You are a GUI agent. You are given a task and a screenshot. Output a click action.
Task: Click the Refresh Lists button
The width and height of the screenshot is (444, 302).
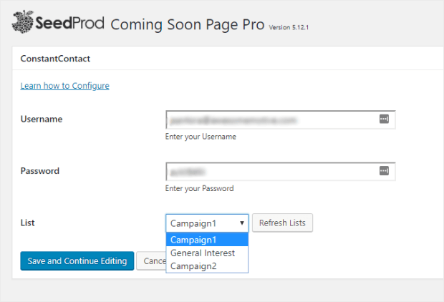[x=282, y=223]
